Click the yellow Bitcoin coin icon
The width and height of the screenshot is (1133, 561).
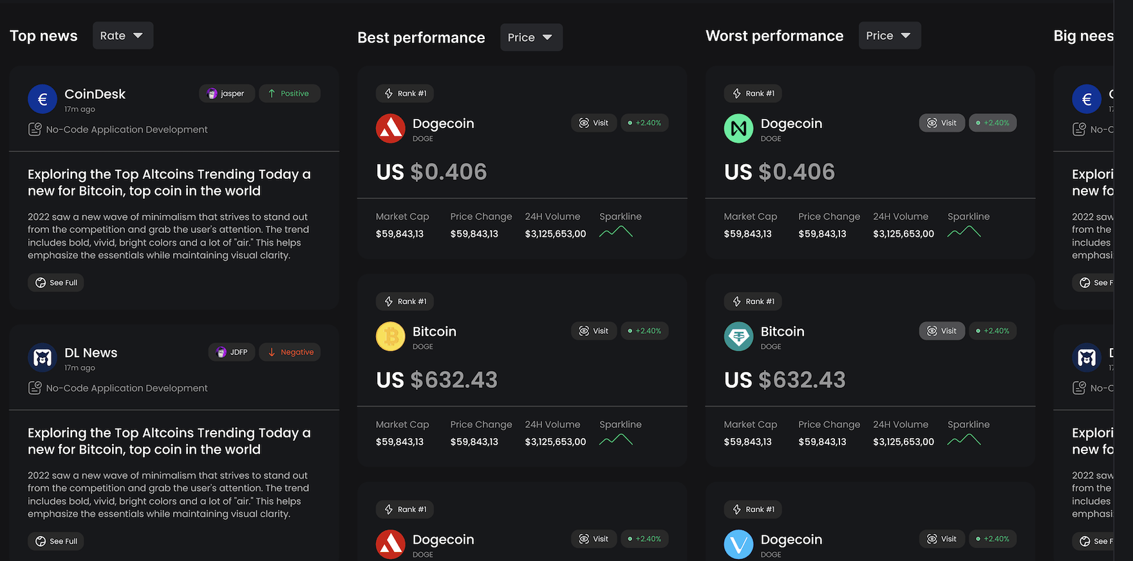tap(390, 336)
